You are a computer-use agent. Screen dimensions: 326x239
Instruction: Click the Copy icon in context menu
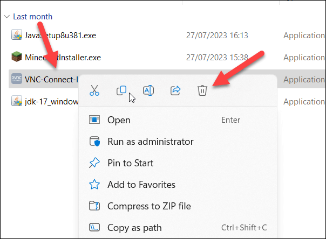(121, 90)
